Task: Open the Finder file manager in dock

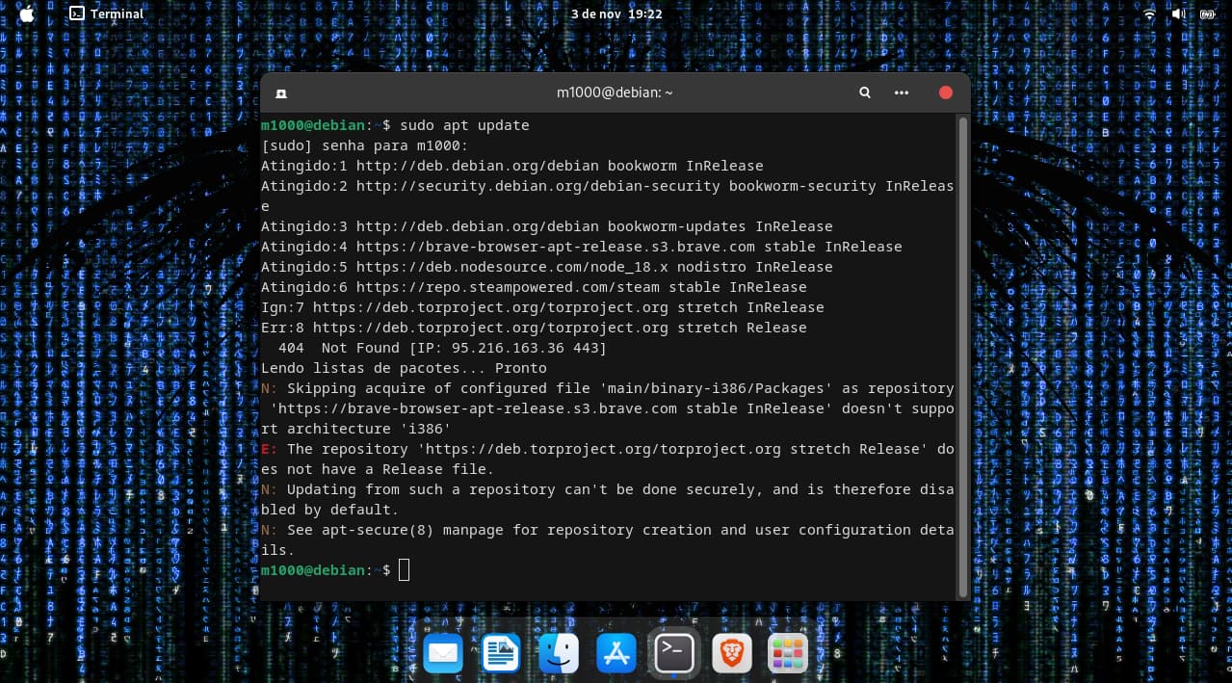Action: [x=559, y=654]
